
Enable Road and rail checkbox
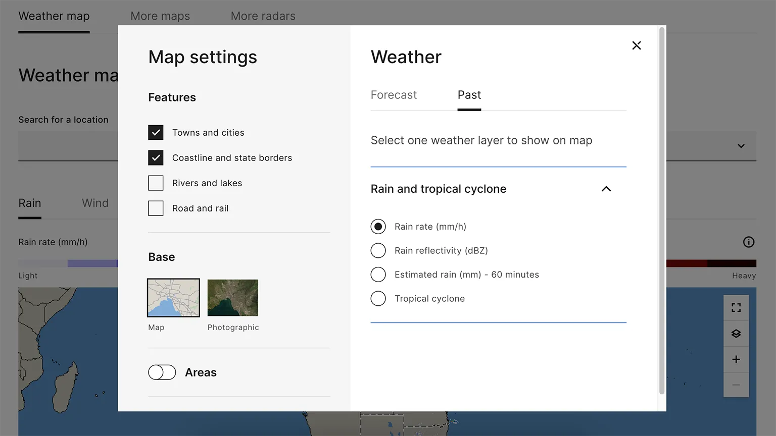pyautogui.click(x=156, y=208)
